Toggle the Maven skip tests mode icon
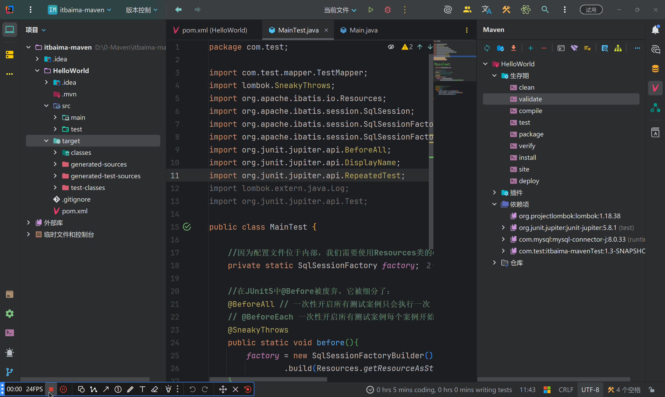 point(587,48)
